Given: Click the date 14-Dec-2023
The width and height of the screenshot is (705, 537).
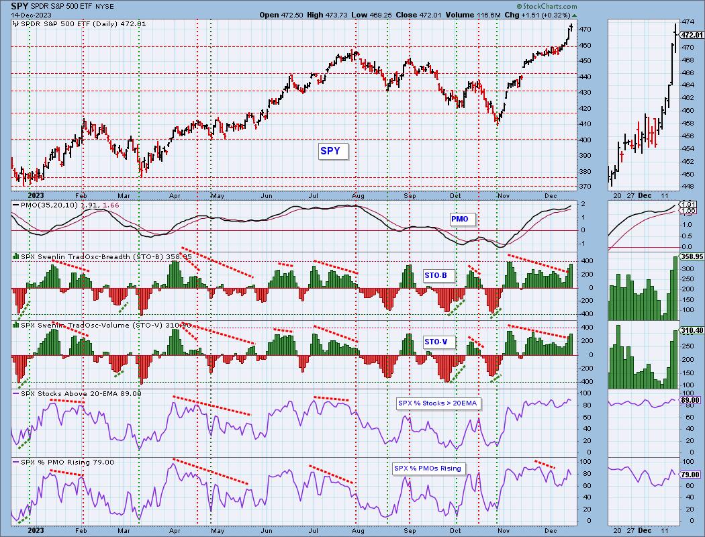Looking at the screenshot, I should pyautogui.click(x=31, y=15).
